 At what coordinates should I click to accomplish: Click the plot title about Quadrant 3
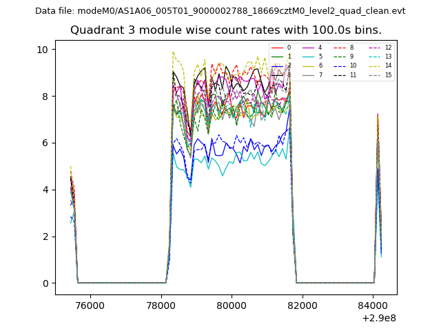226,30
